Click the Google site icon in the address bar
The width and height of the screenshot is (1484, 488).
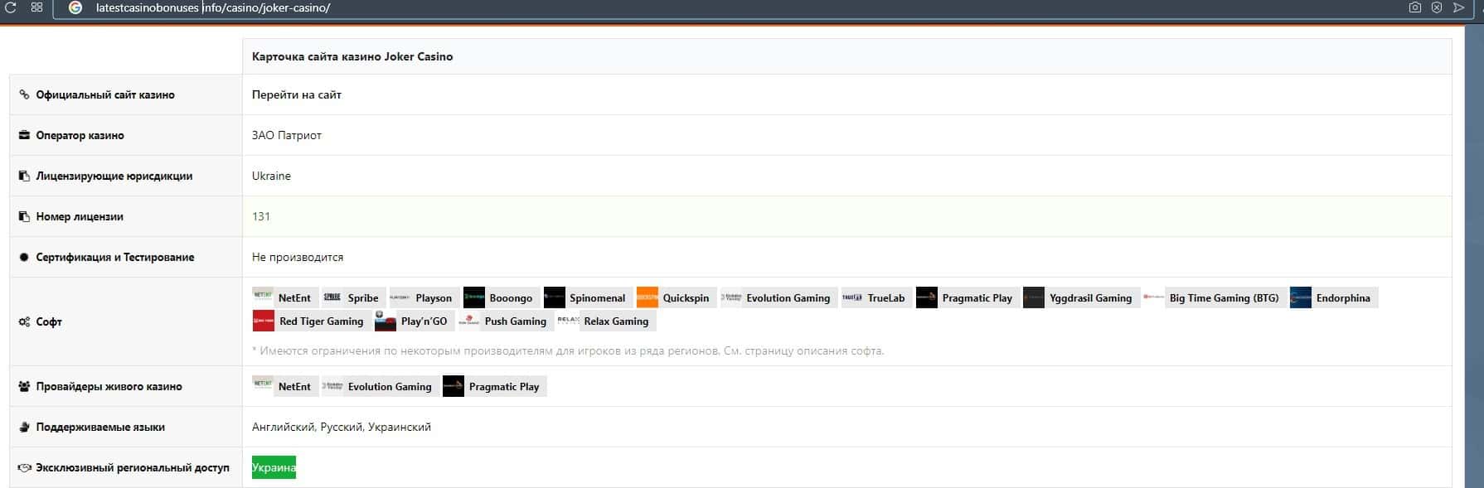pos(75,7)
